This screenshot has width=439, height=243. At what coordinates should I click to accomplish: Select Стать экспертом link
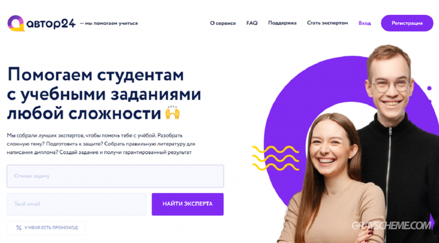coord(327,23)
